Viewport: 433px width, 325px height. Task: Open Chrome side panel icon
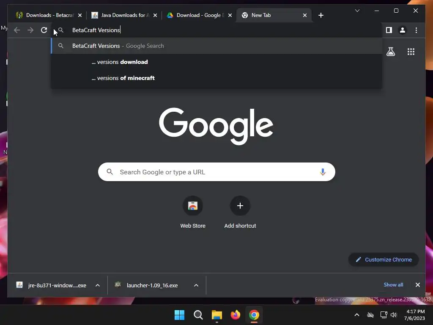(x=389, y=30)
